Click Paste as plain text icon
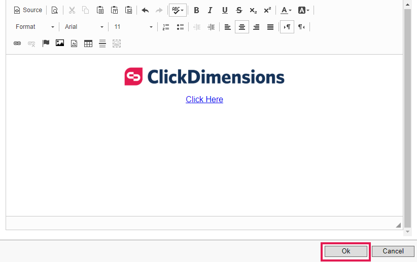Image resolution: width=417 pixels, height=262 pixels. (x=114, y=10)
